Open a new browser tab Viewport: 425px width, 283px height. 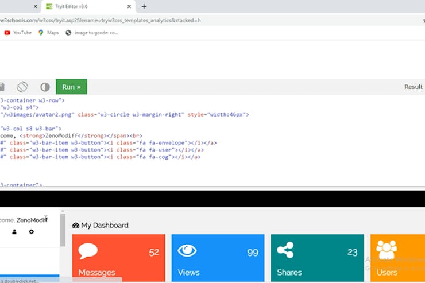144,6
